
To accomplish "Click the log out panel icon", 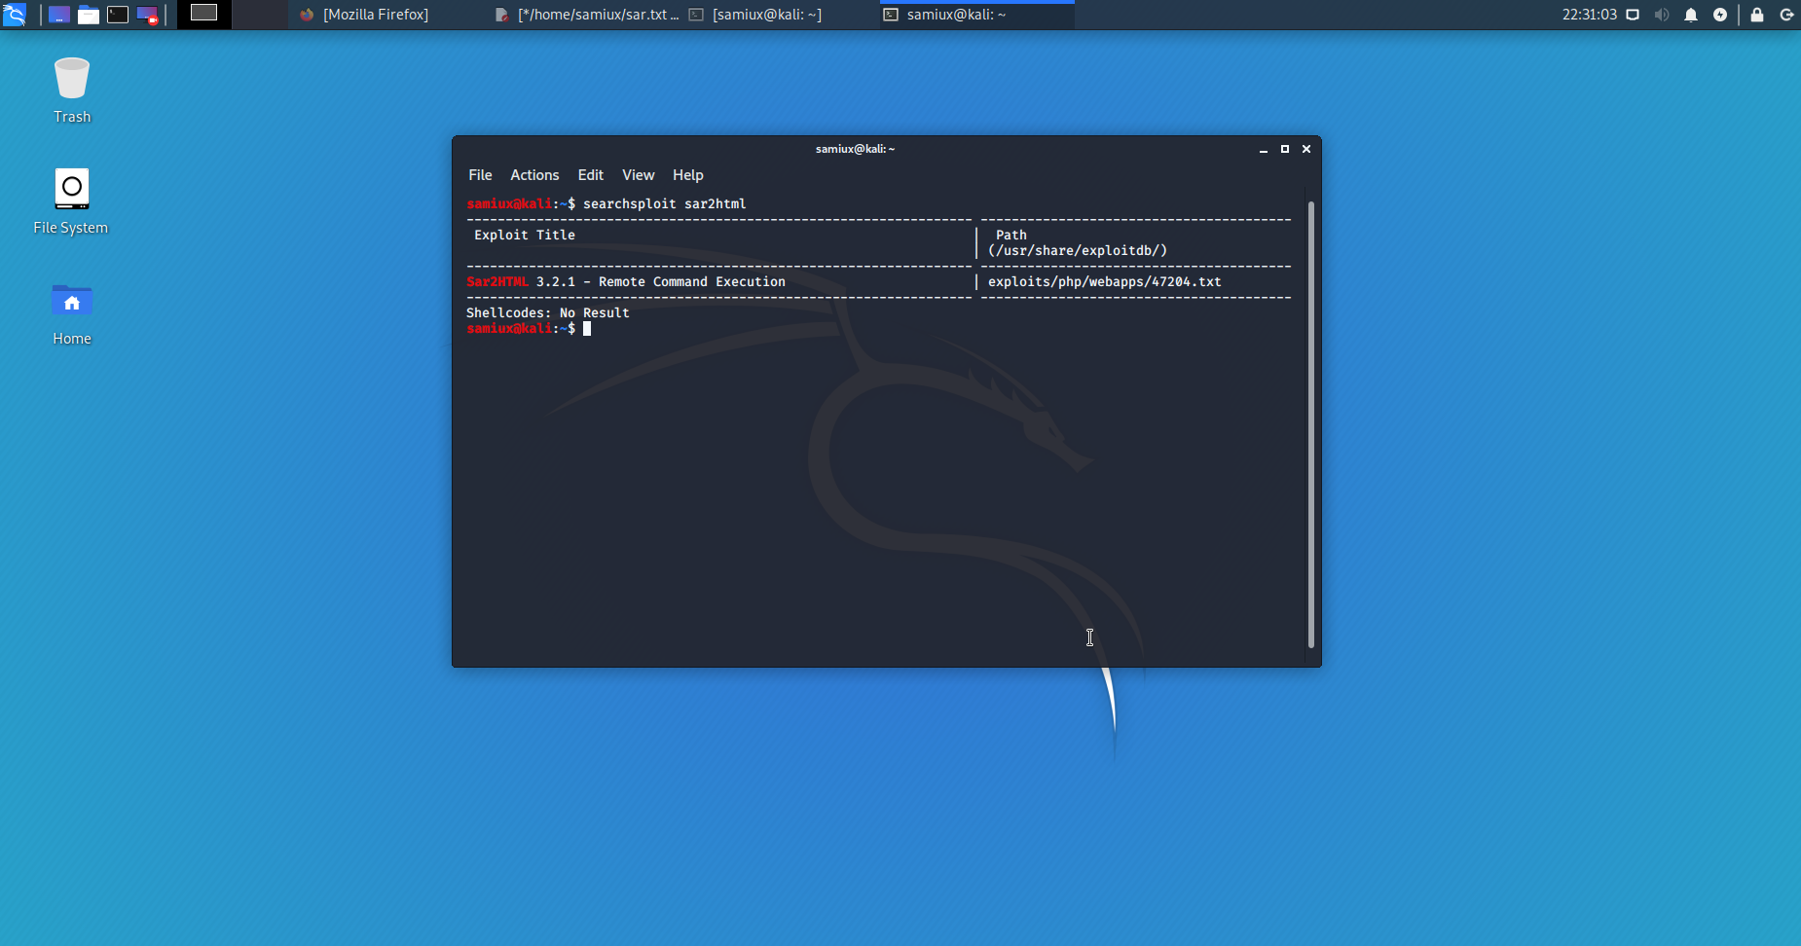I will pyautogui.click(x=1786, y=15).
